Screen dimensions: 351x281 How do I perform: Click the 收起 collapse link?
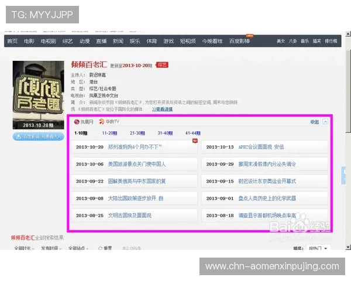[x=315, y=122]
